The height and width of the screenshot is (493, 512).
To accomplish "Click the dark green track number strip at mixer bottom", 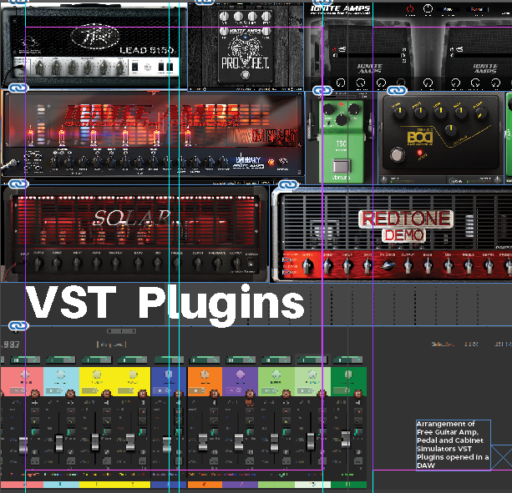I will 348,485.
